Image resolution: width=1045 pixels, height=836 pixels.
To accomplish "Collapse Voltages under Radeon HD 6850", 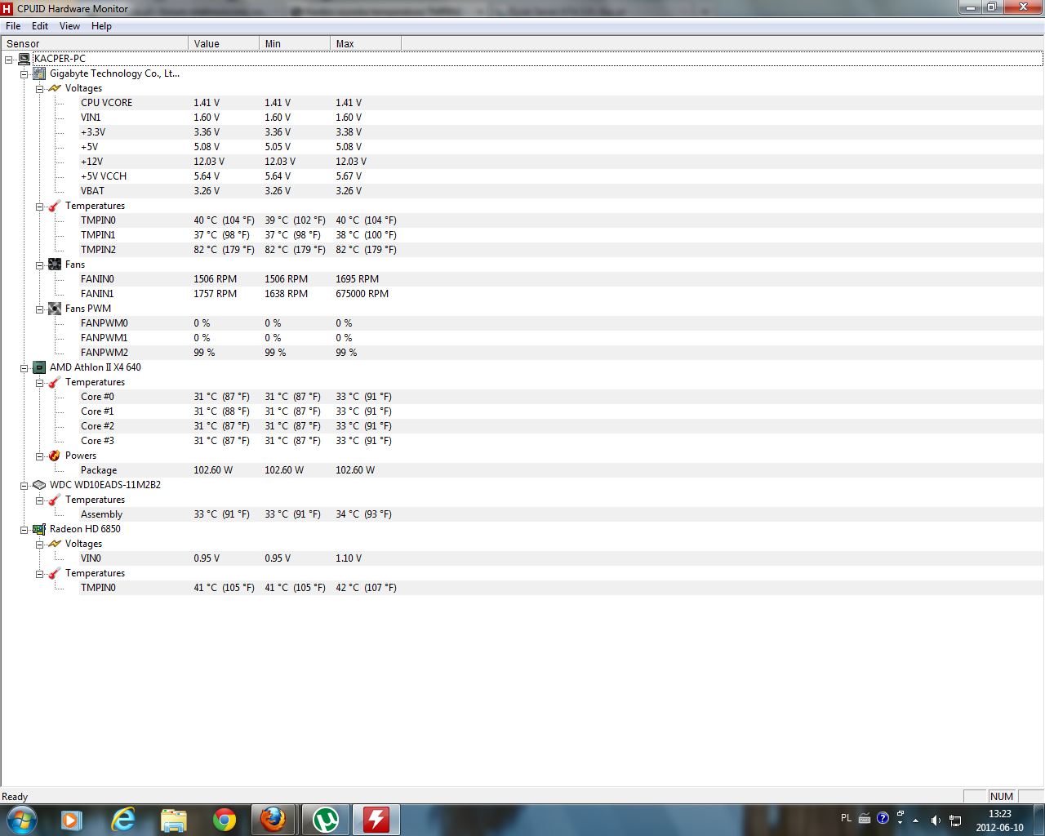I will coord(40,545).
